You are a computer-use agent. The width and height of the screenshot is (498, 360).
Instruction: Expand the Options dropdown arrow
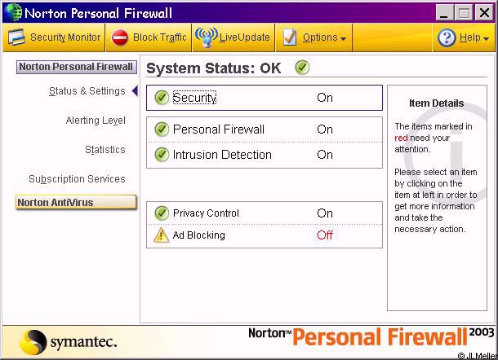tap(344, 38)
